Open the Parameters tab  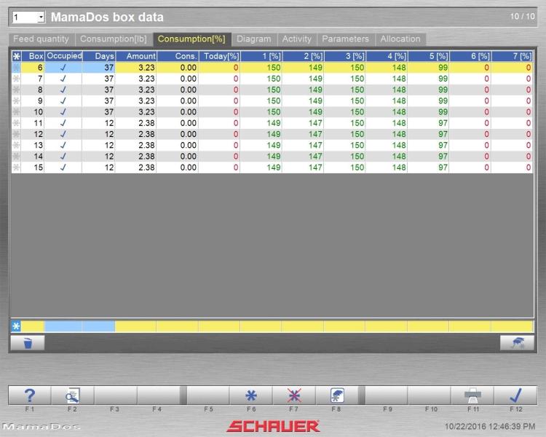coord(345,39)
